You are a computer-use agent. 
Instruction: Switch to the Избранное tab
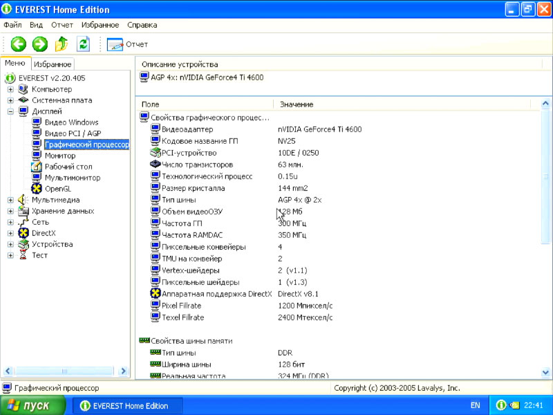(53, 64)
